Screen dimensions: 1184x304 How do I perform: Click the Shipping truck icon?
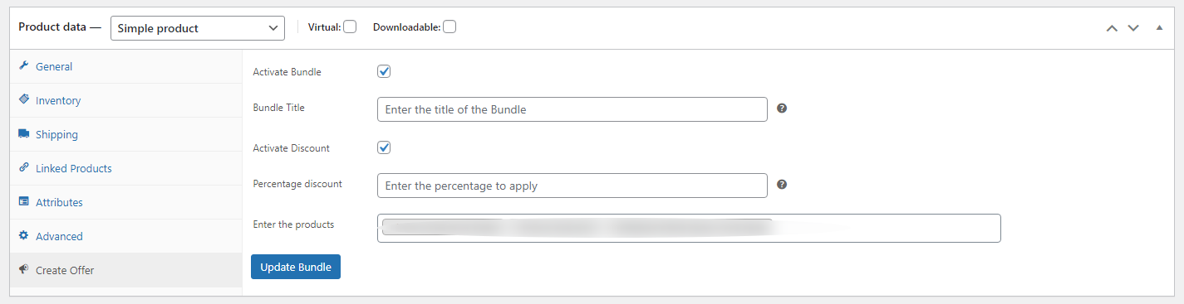24,133
